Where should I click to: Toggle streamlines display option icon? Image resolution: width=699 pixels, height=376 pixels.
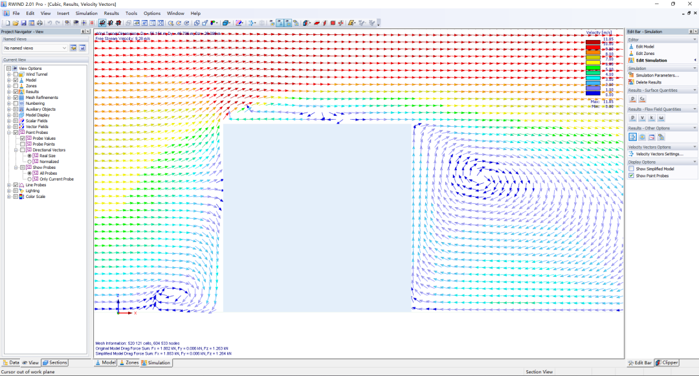pyautogui.click(x=642, y=137)
